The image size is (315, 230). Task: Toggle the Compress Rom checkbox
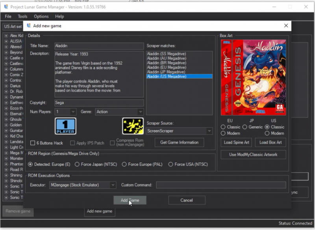click(112, 143)
